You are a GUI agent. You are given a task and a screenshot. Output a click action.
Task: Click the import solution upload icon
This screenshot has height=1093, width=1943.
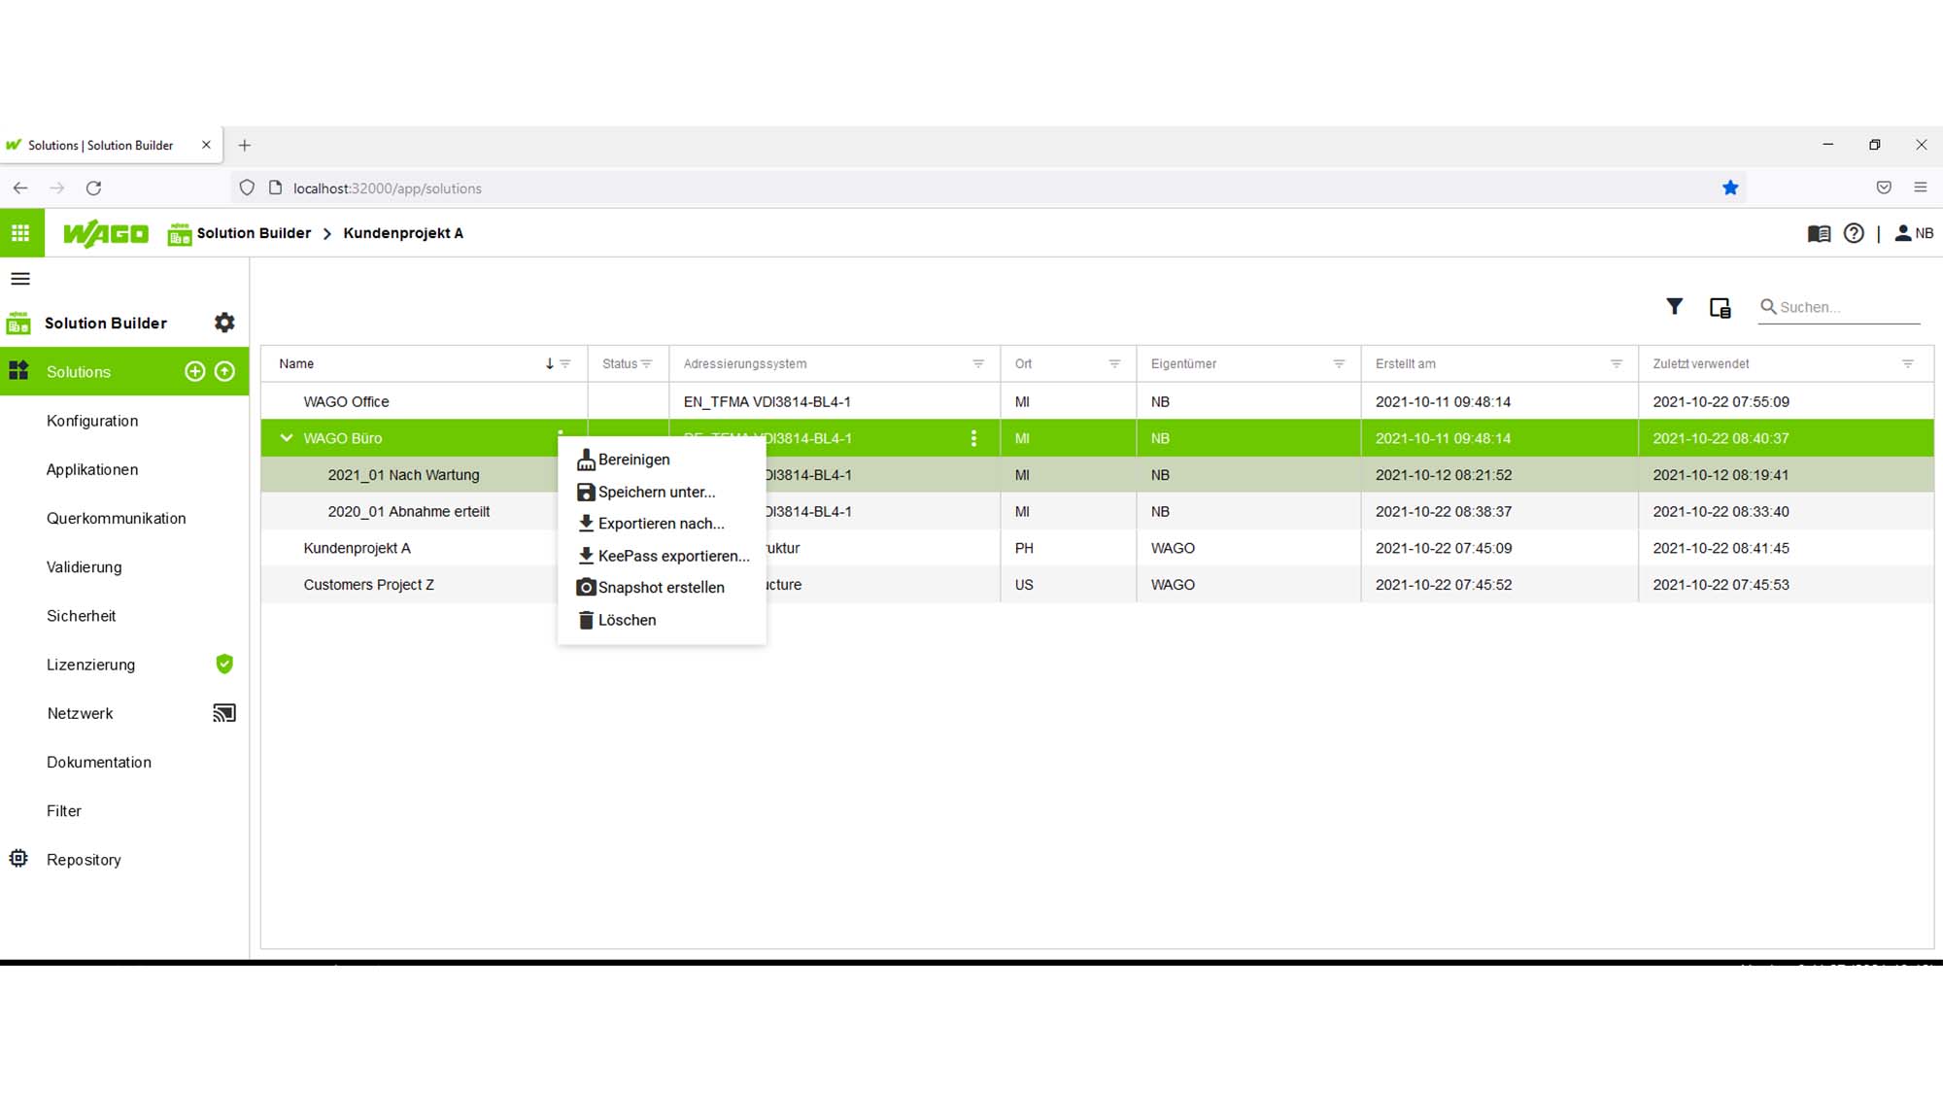pos(224,371)
